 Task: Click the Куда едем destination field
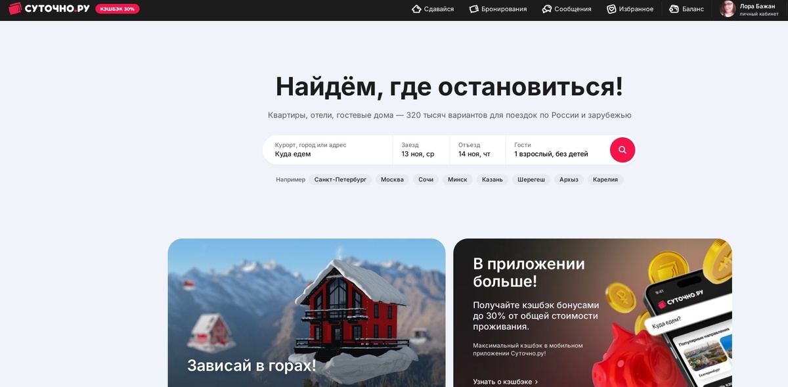[328, 150]
